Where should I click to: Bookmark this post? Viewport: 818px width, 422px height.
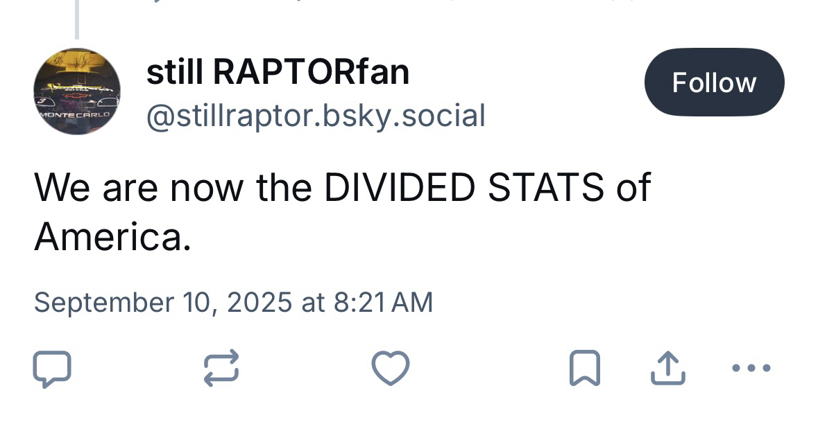click(584, 368)
